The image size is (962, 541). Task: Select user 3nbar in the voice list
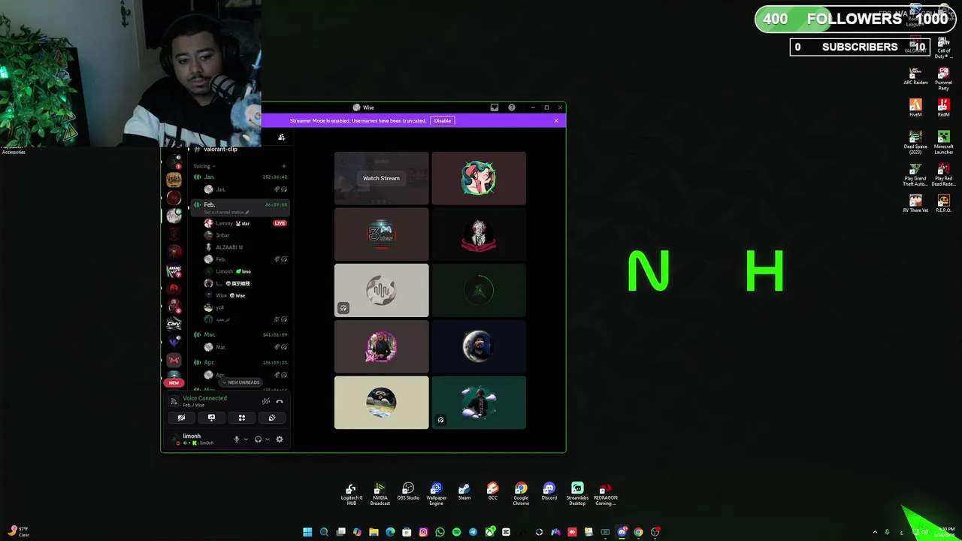tap(222, 235)
